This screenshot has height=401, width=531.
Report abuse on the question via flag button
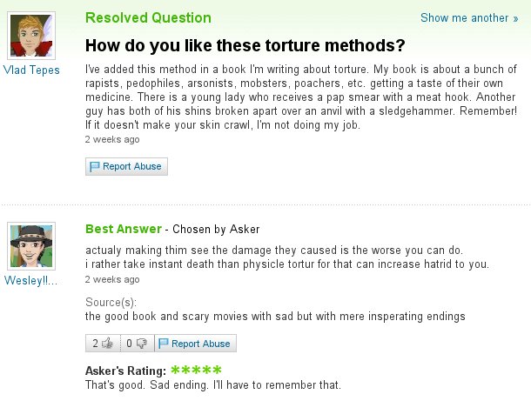[125, 166]
